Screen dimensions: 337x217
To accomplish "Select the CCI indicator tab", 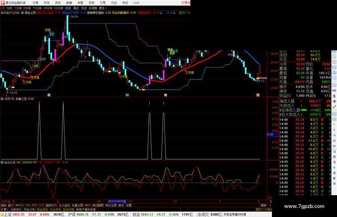I will [41, 205].
